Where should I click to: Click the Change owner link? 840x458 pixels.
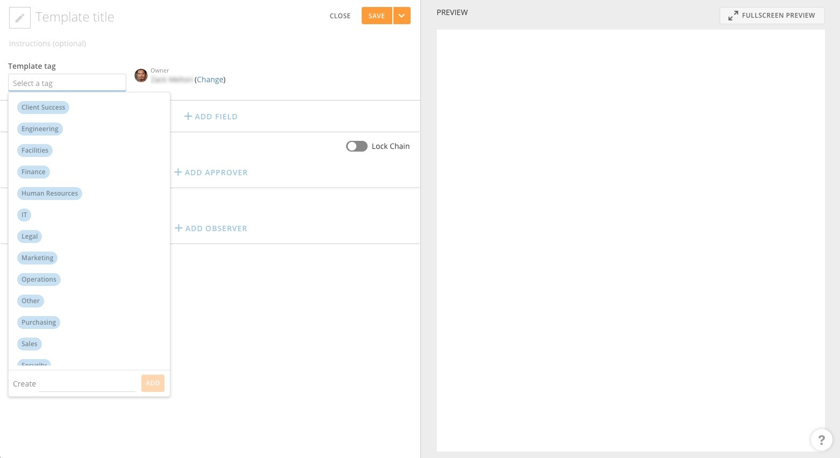coord(210,80)
